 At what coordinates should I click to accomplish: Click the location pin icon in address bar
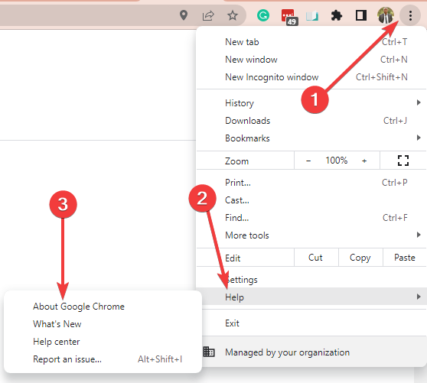[184, 15]
